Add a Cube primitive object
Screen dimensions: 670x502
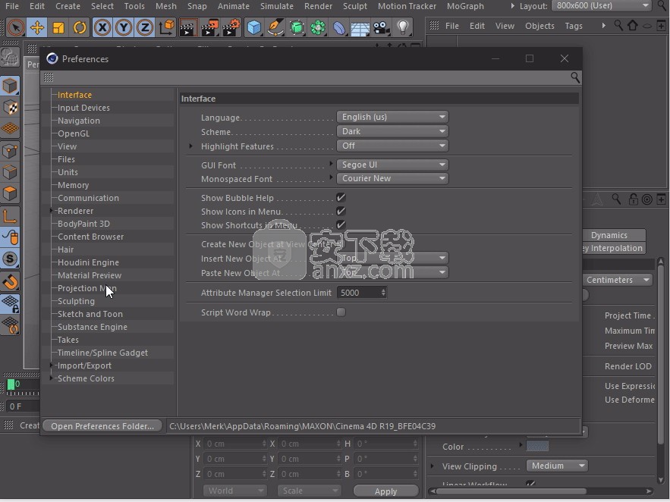point(254,28)
